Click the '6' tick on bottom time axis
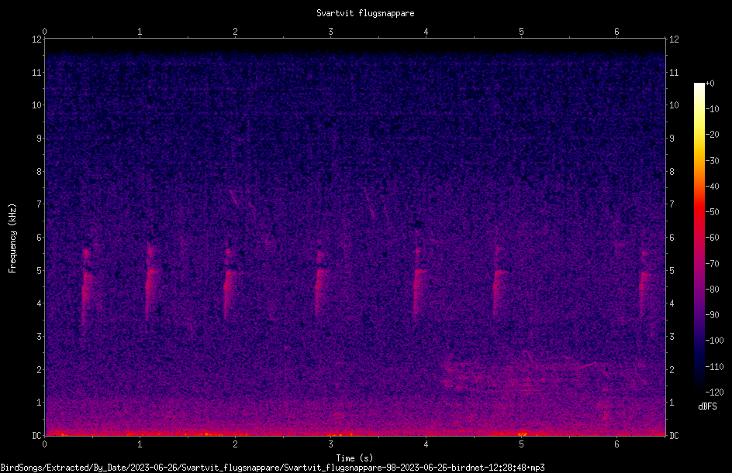Viewport: 732px width, 473px height. click(x=616, y=444)
